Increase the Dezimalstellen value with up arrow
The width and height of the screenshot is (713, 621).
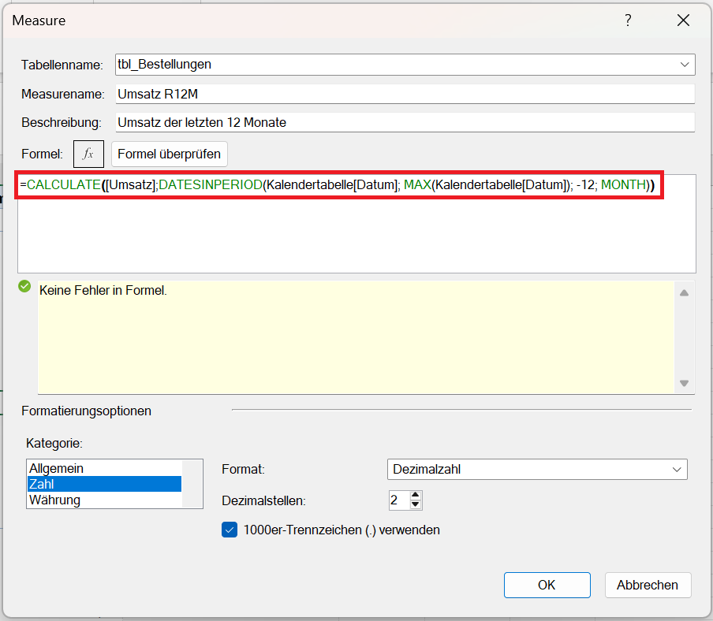coord(416,495)
